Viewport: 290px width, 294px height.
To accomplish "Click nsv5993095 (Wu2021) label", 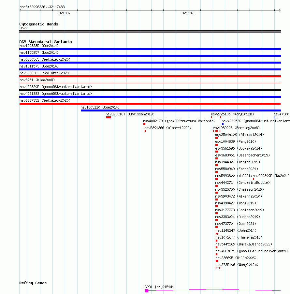I will tap(271, 176).
